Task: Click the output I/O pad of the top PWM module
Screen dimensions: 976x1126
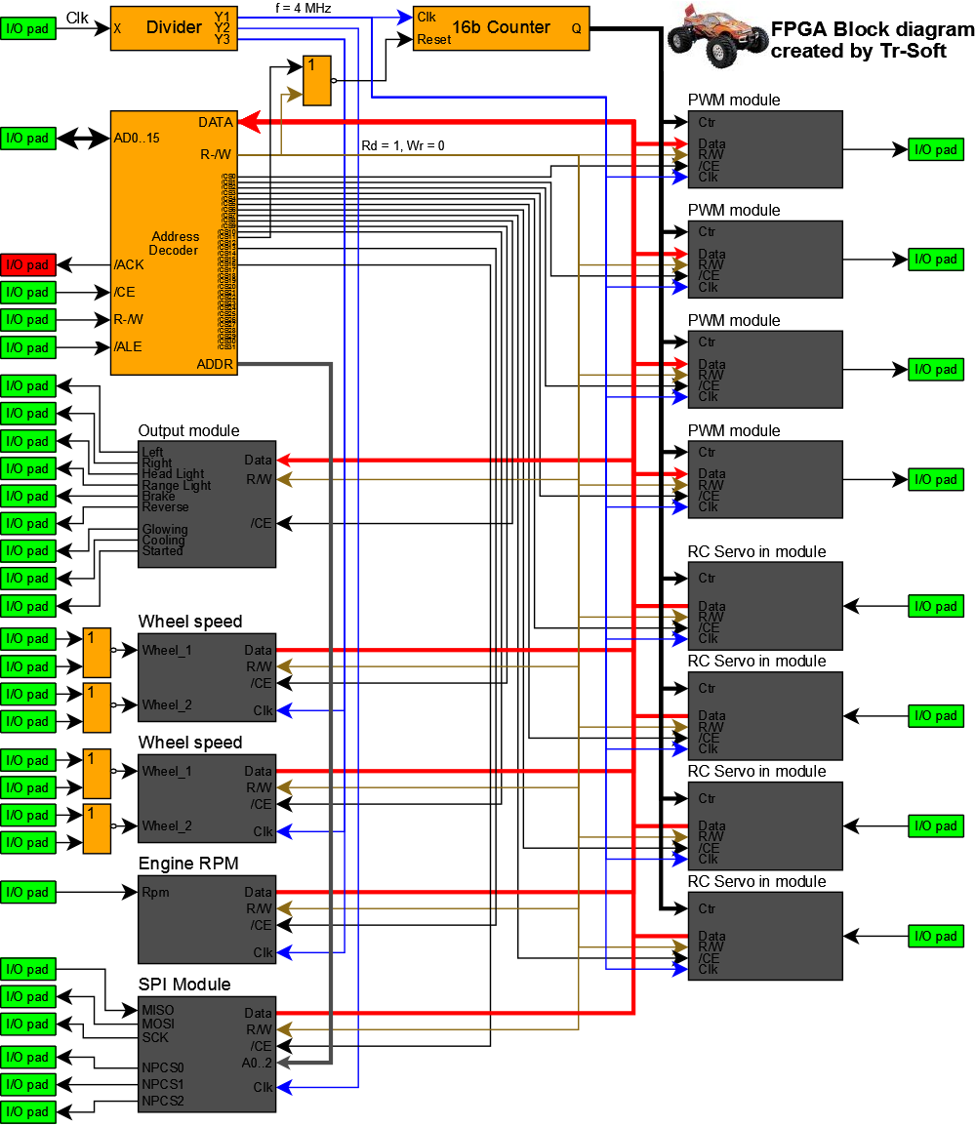Action: [936, 149]
